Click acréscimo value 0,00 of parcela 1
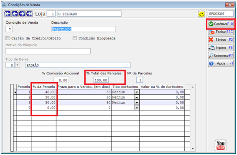The image size is (237, 155). click(162, 92)
